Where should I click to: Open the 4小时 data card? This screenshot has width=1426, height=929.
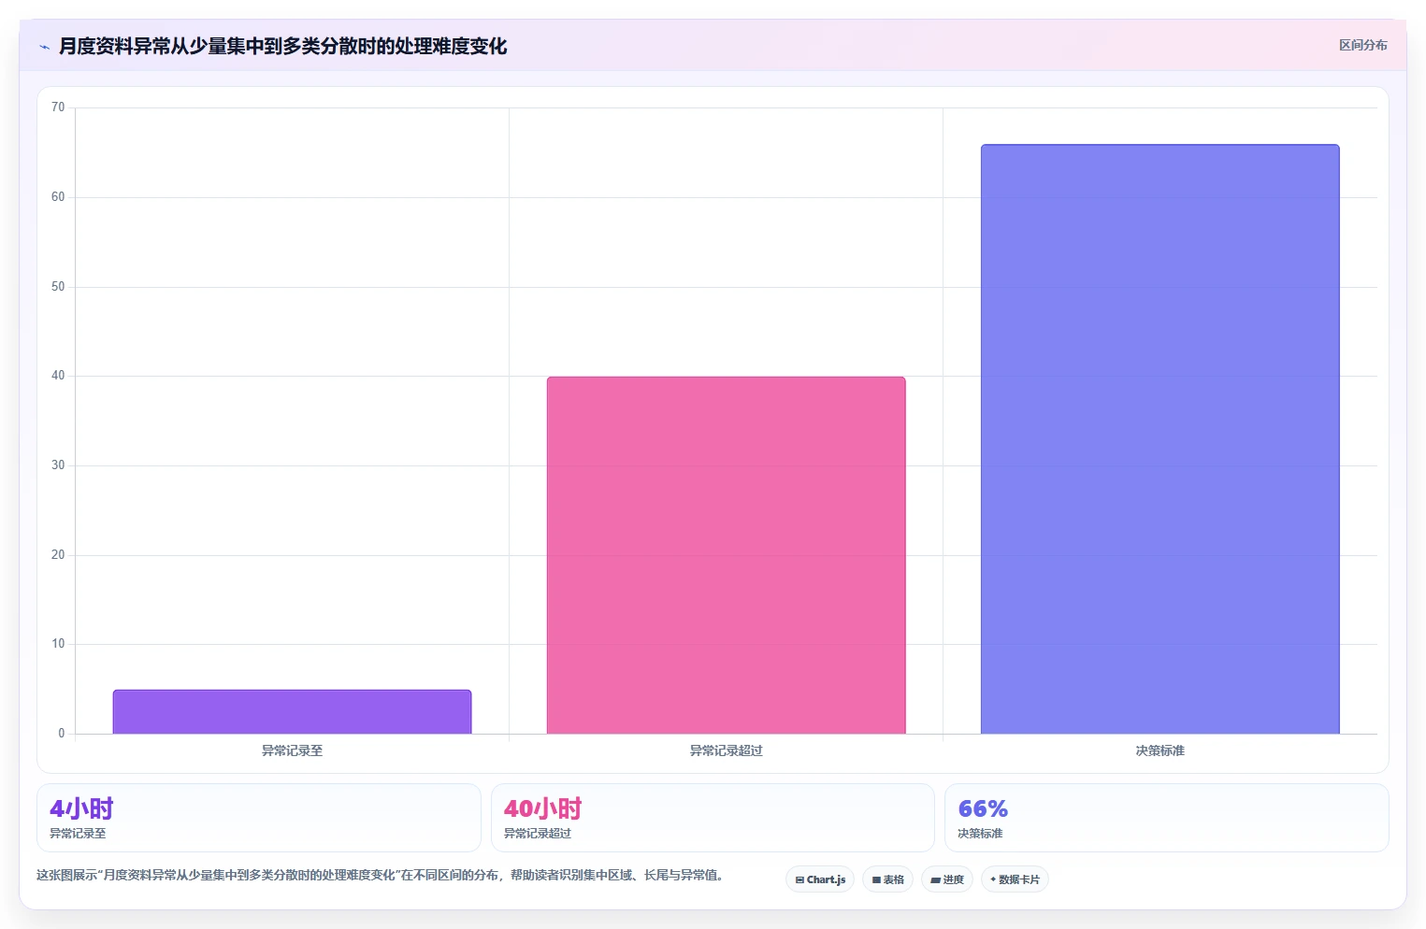pyautogui.click(x=258, y=818)
